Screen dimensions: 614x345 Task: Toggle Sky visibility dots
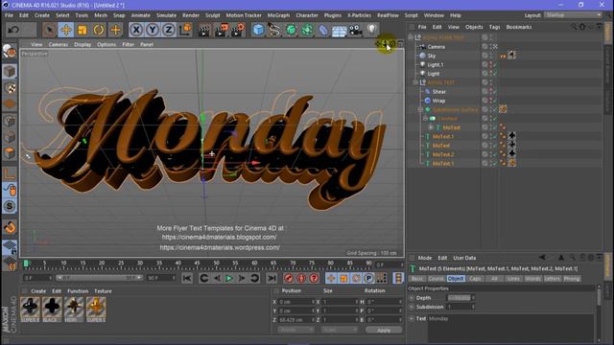click(490, 56)
